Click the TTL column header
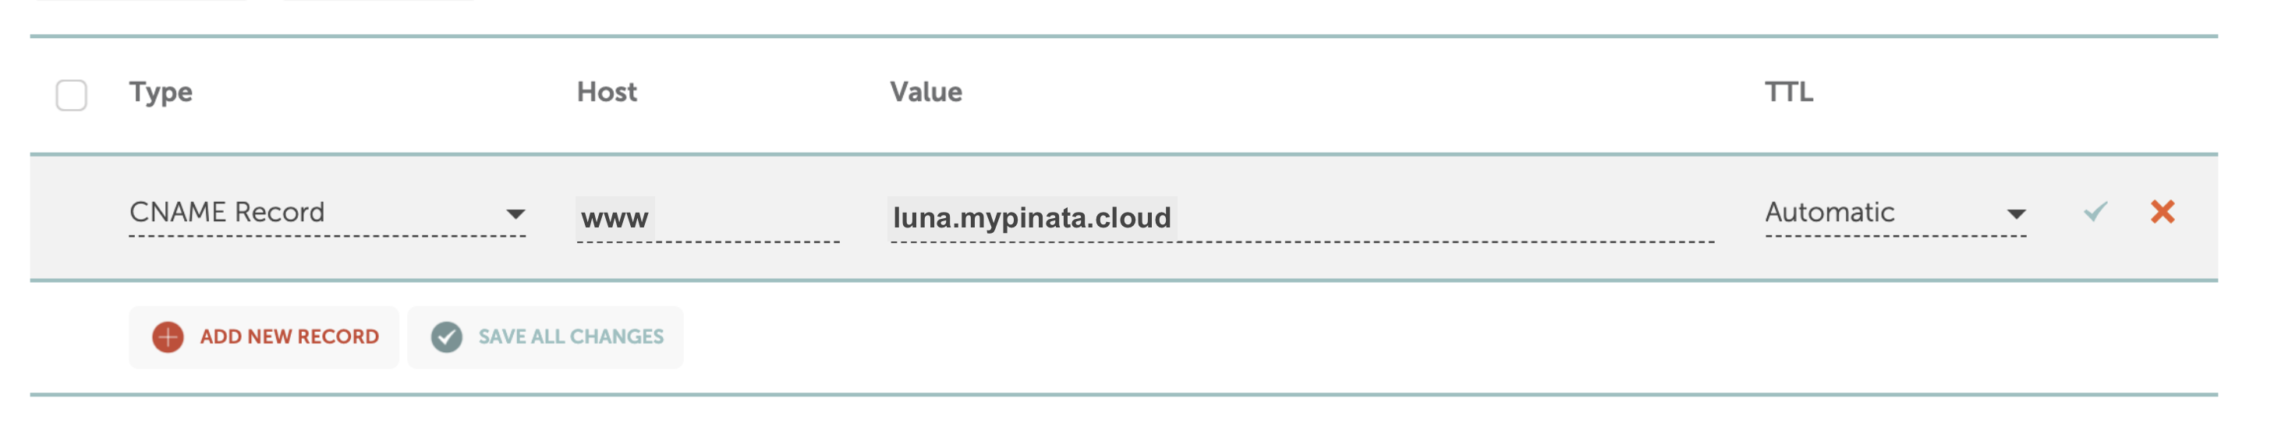Viewport: 2274px width, 444px height. (x=1788, y=92)
